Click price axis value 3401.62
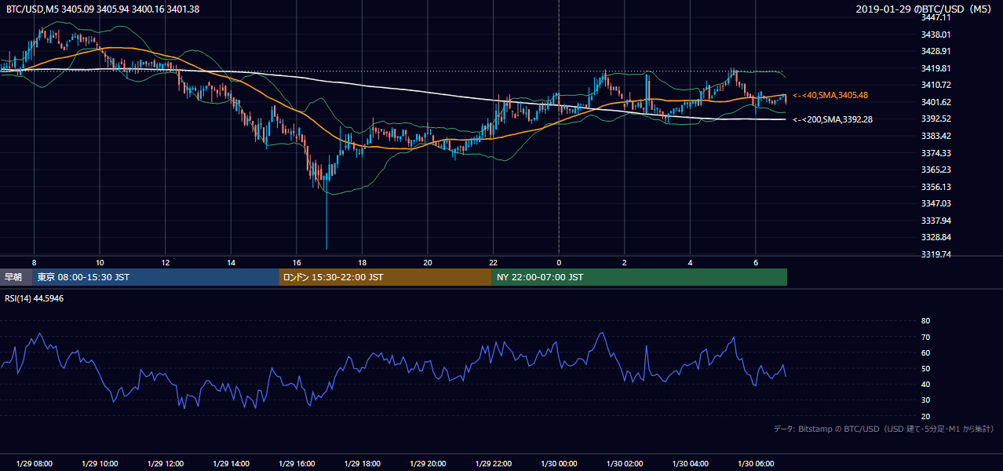1003x471 pixels. click(x=936, y=102)
